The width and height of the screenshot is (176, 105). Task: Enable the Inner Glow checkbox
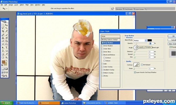tap(103, 52)
